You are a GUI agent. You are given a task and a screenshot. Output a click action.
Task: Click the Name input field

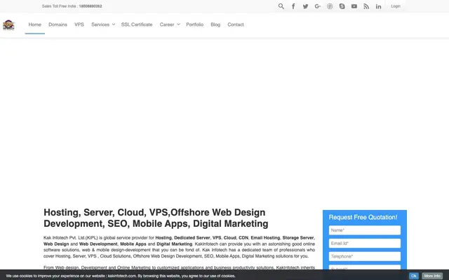365,230
